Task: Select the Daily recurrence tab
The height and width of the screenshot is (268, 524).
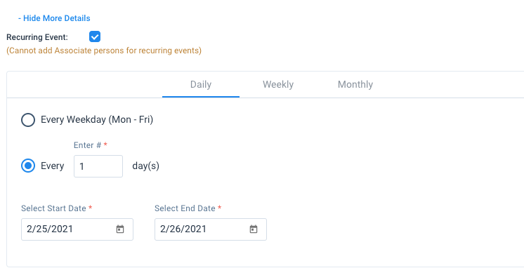Action: pos(201,84)
